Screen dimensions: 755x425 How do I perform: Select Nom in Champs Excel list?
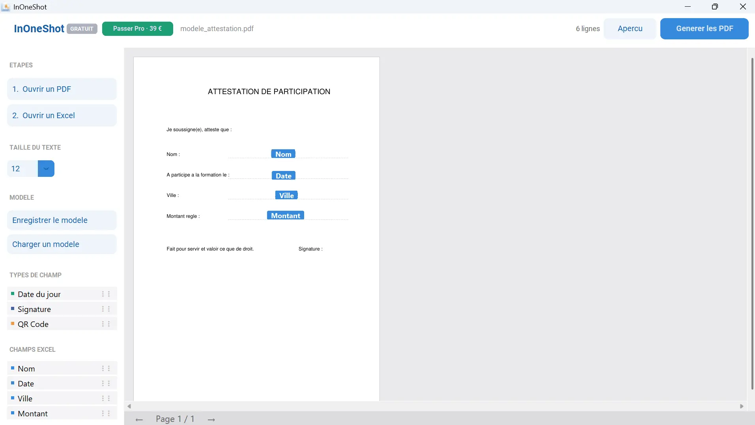[x=62, y=369]
